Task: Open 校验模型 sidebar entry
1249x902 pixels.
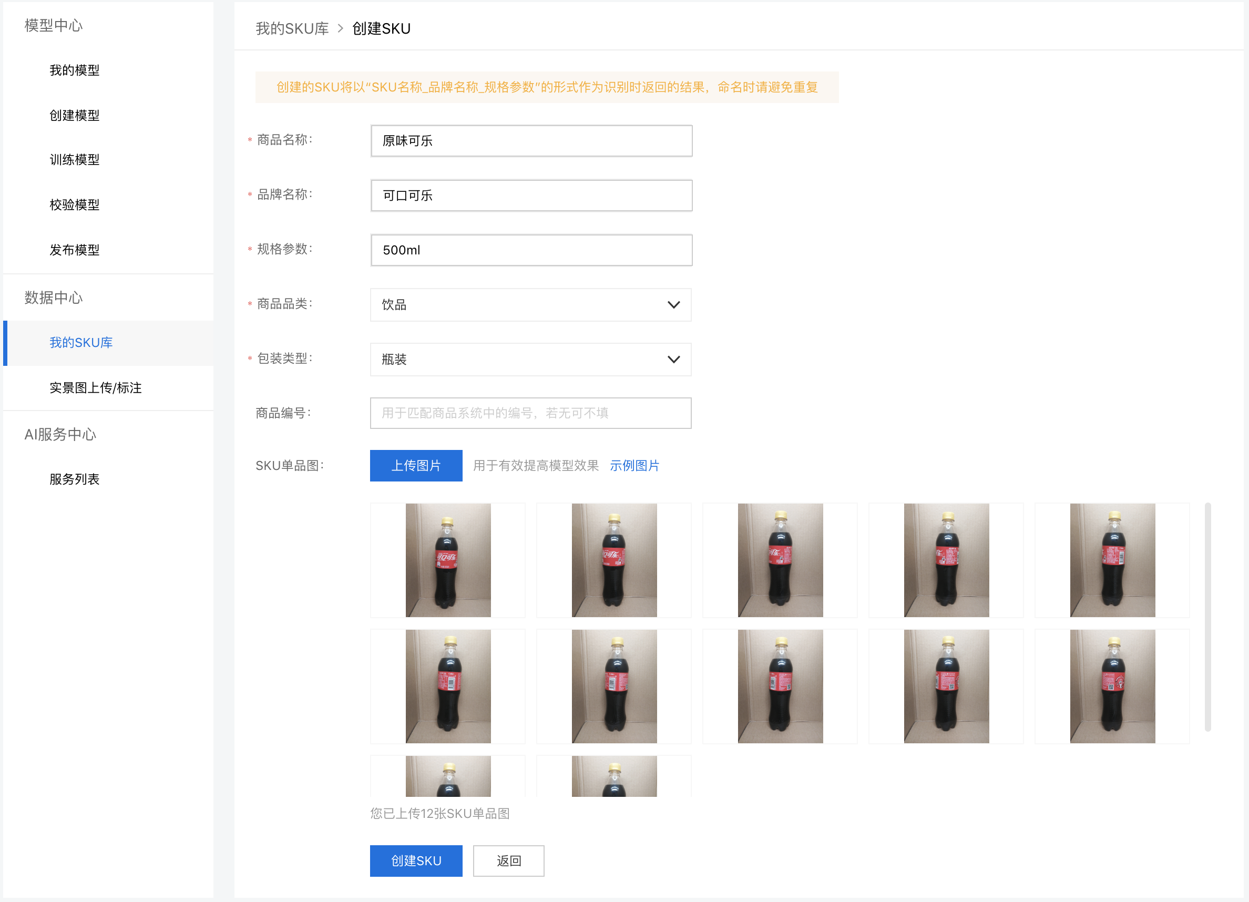Action: 74,205
